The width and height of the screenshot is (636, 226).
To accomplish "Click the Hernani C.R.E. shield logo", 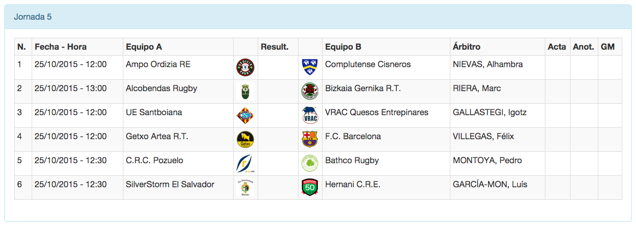I will pyautogui.click(x=310, y=188).
